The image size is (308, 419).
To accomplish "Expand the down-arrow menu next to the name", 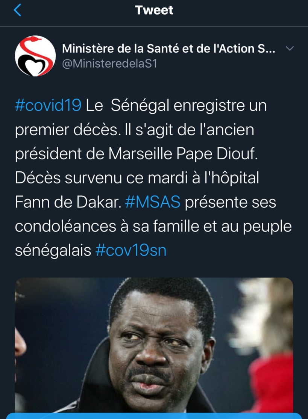I will [290, 48].
